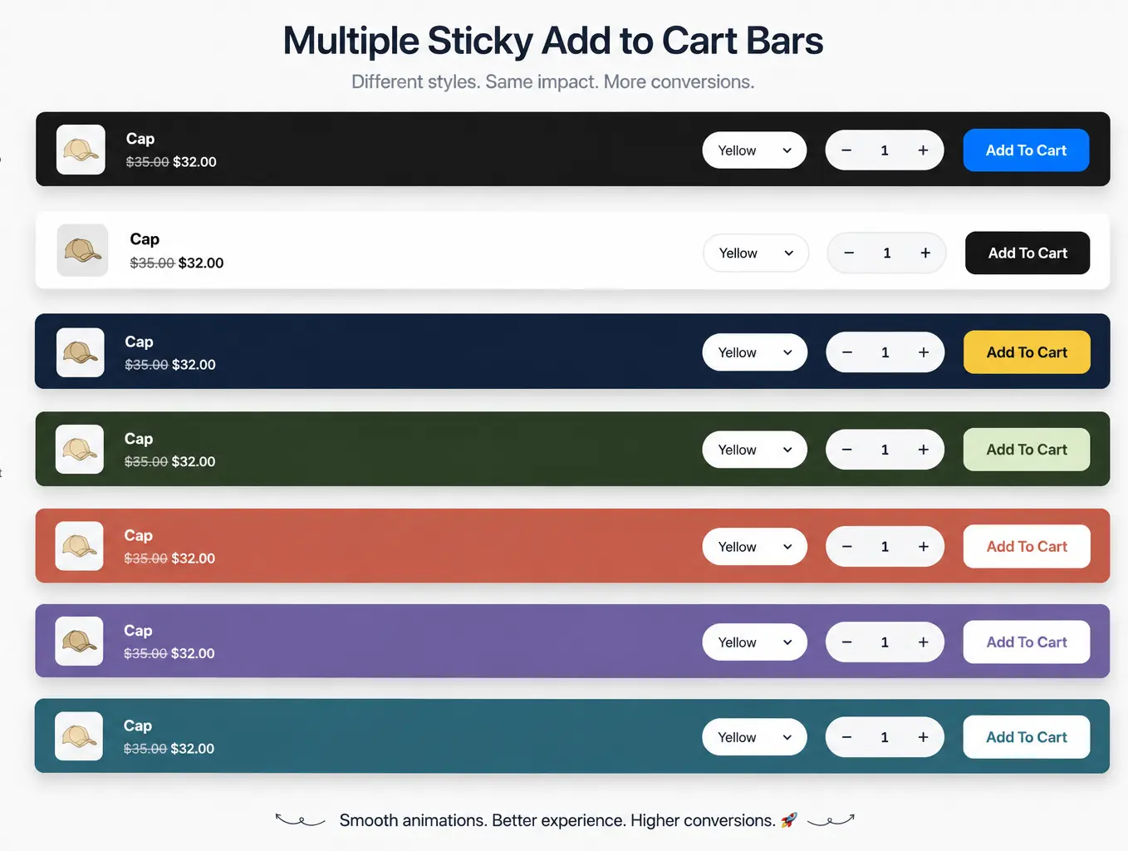Screen dimensions: 1128x851
Task: Click plus icon in navy blue bar
Action: tap(924, 352)
